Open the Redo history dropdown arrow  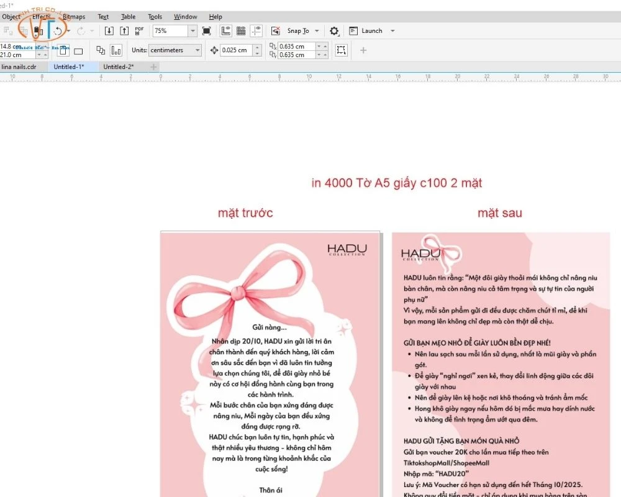coord(92,30)
